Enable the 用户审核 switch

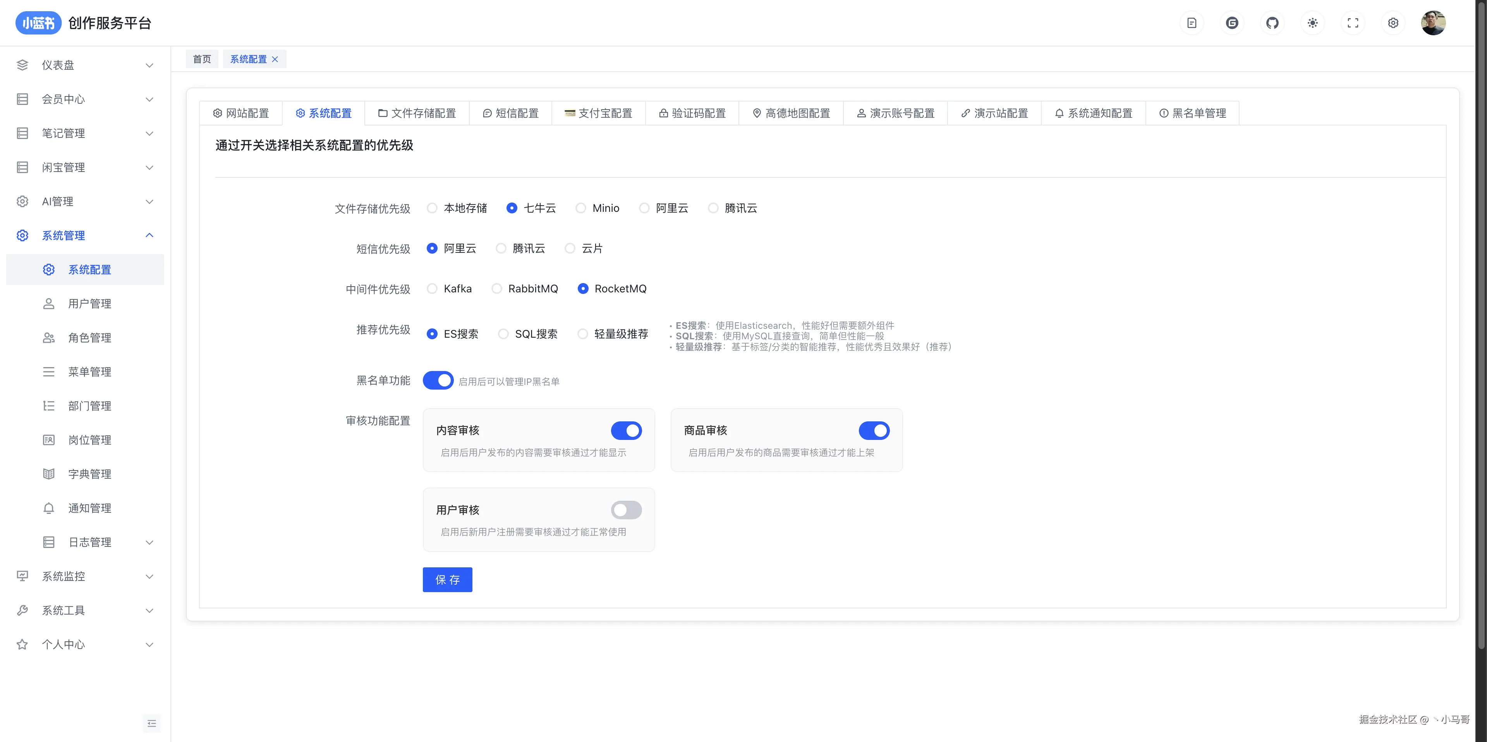pyautogui.click(x=626, y=510)
